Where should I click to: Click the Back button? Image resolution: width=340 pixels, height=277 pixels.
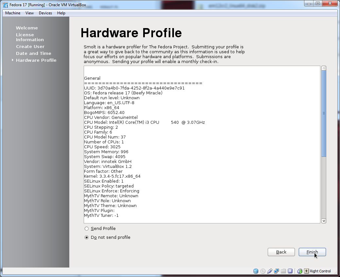tap(281, 252)
